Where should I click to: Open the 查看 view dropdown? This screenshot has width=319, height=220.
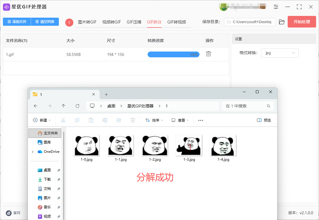click(180, 120)
